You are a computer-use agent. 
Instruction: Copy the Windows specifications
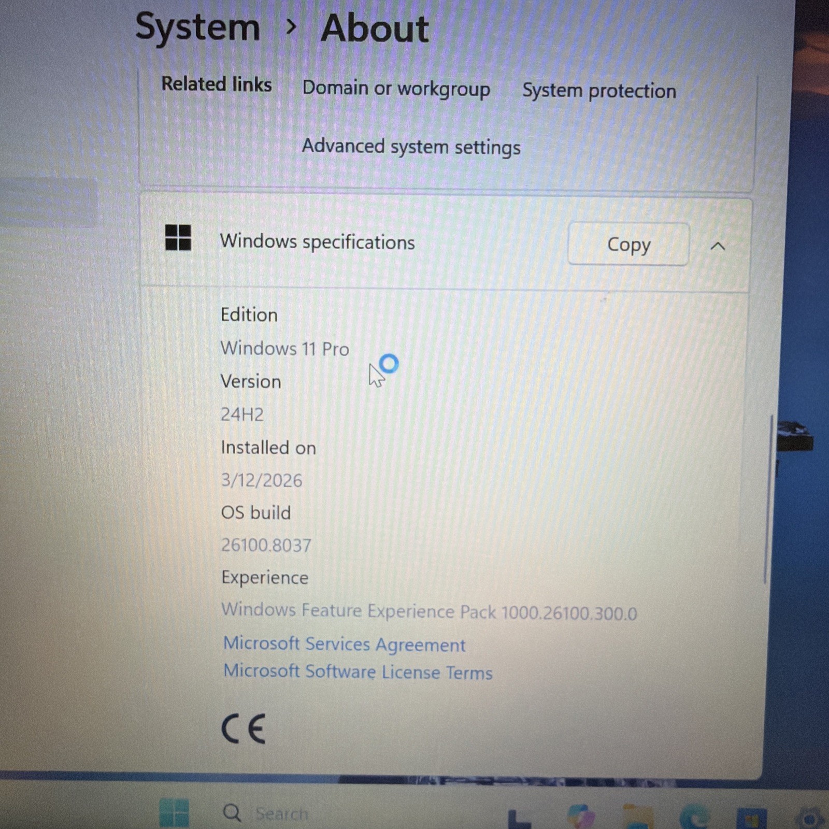tap(628, 244)
